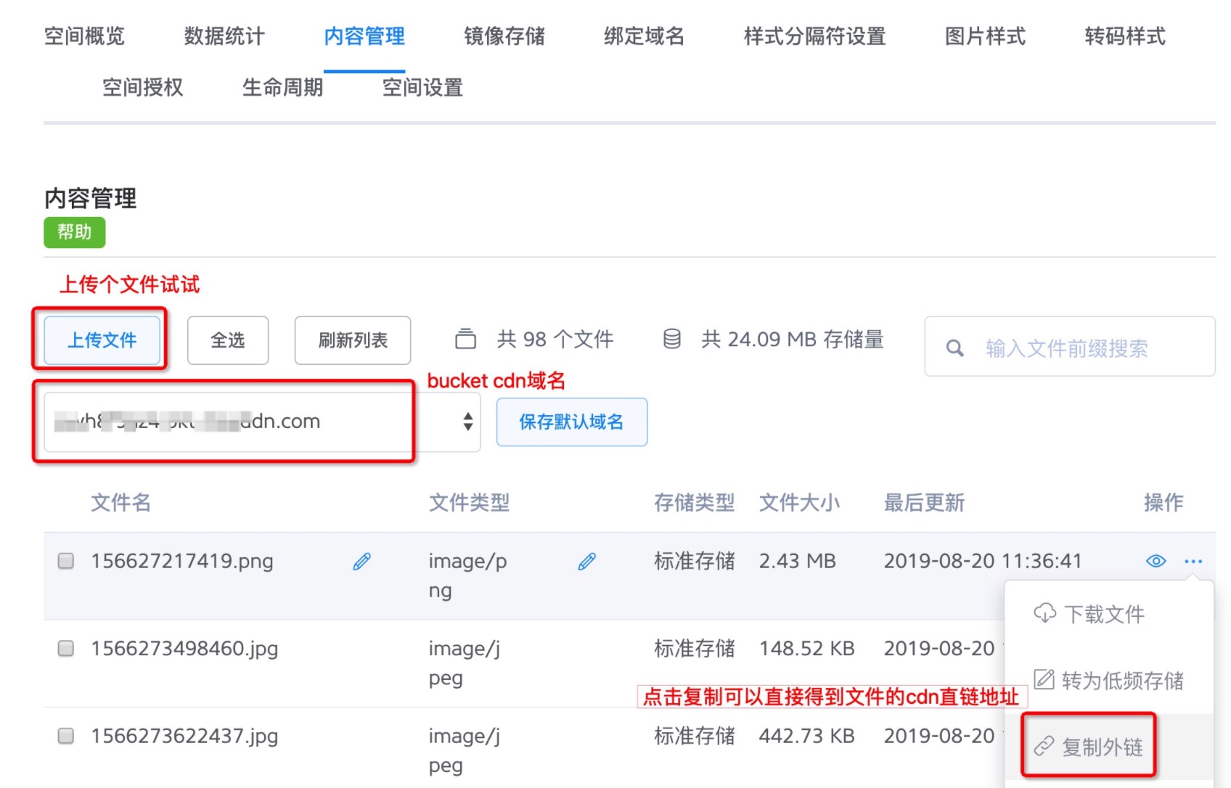This screenshot has width=1231, height=788.
Task: Open the bucket CDN domain dropdown
Action: [262, 422]
